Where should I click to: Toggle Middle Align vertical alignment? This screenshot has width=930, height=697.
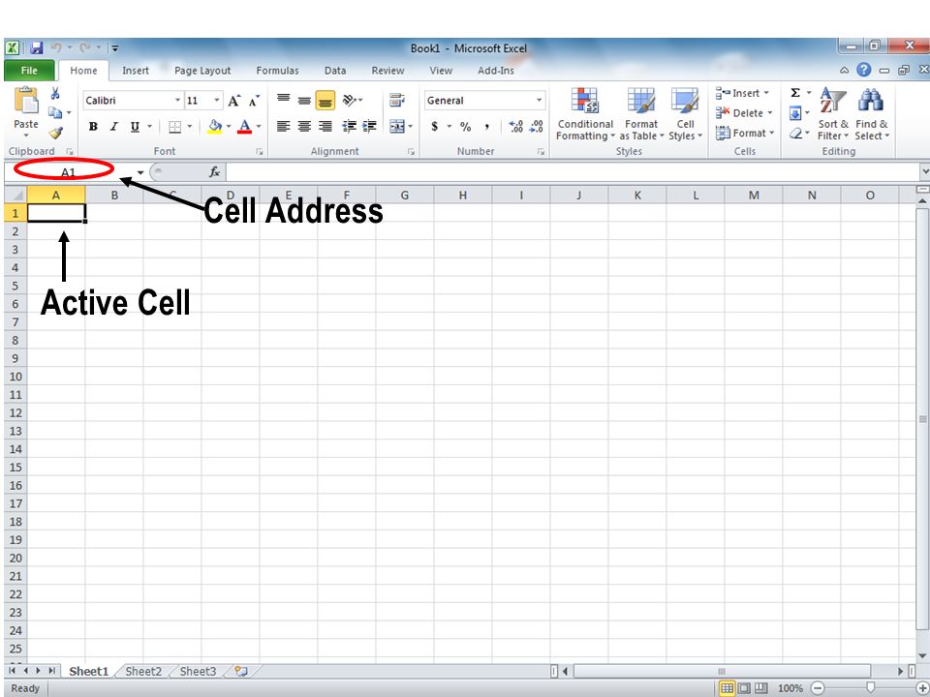point(304,100)
